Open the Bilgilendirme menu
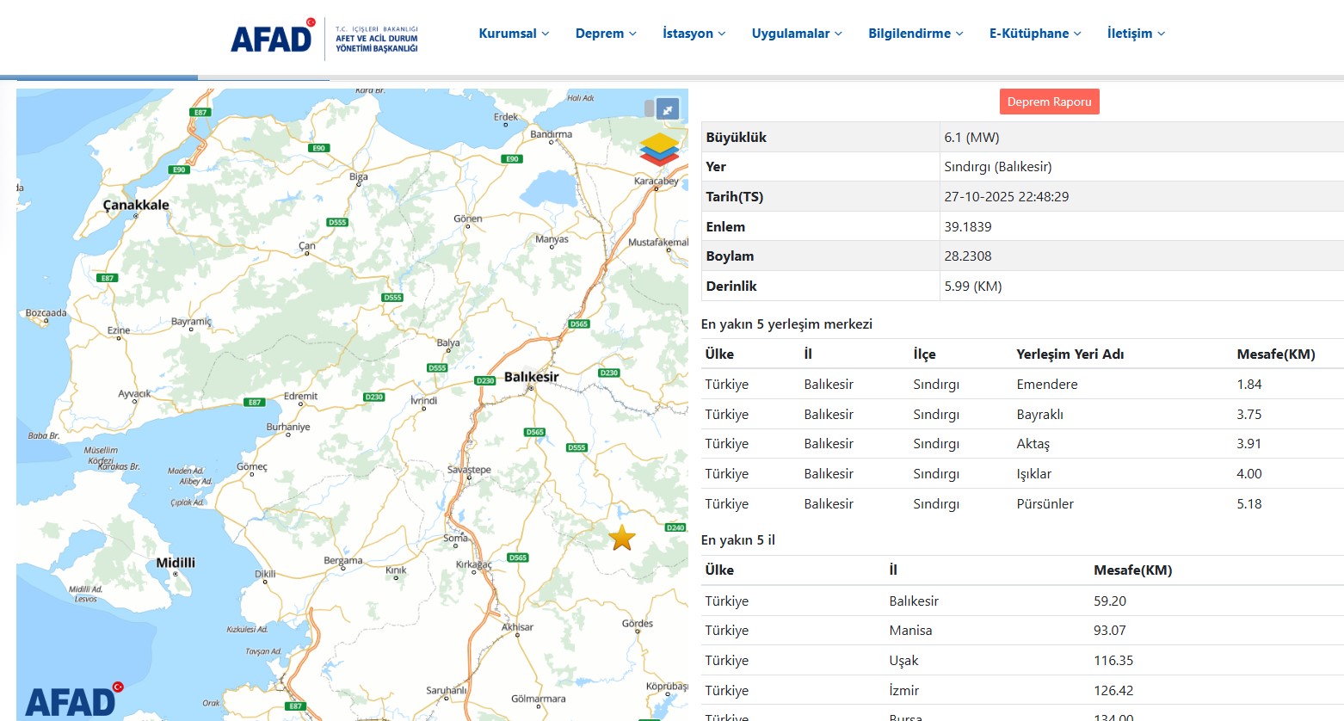 (916, 34)
